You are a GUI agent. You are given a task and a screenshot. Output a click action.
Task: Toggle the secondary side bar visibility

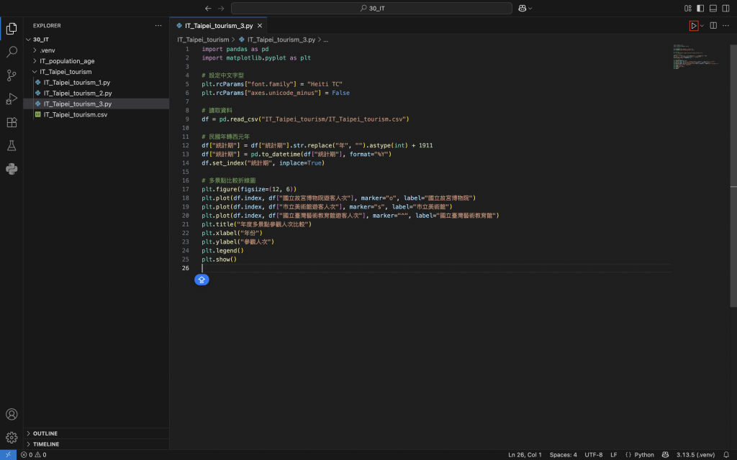725,8
